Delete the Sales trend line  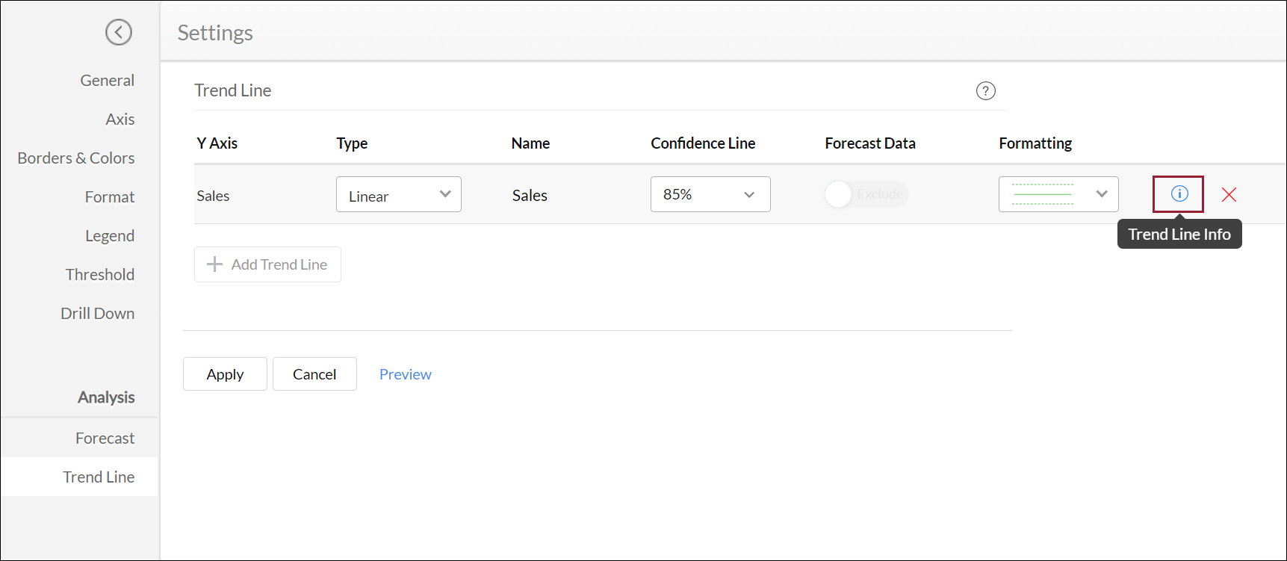coord(1229,195)
